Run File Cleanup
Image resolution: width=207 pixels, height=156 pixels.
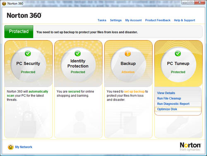click(169, 98)
